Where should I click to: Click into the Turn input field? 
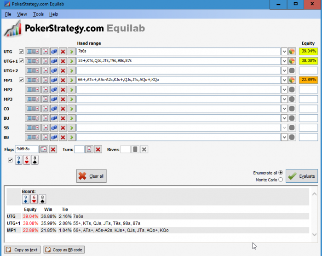tap(79, 149)
